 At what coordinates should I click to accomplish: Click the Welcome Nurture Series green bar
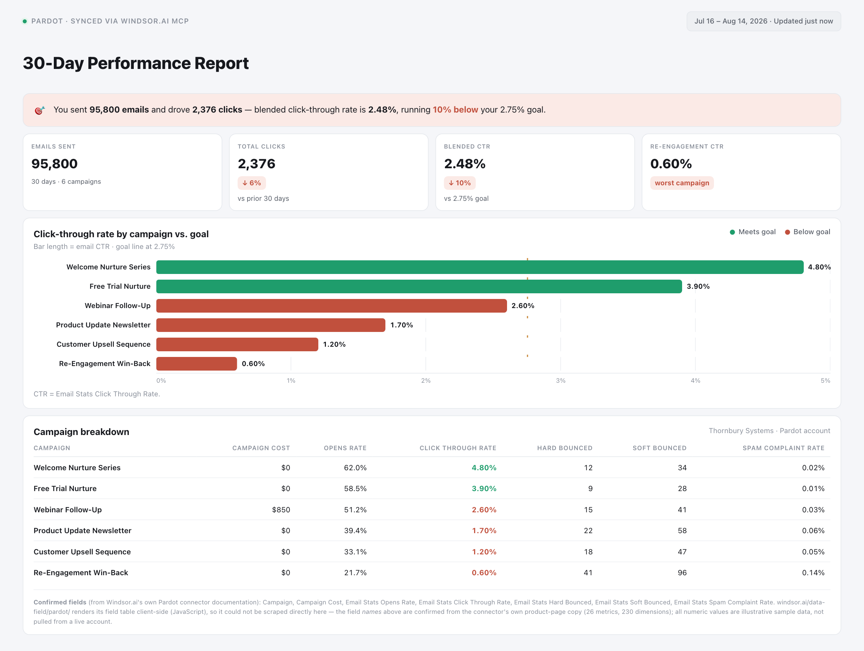click(x=480, y=267)
